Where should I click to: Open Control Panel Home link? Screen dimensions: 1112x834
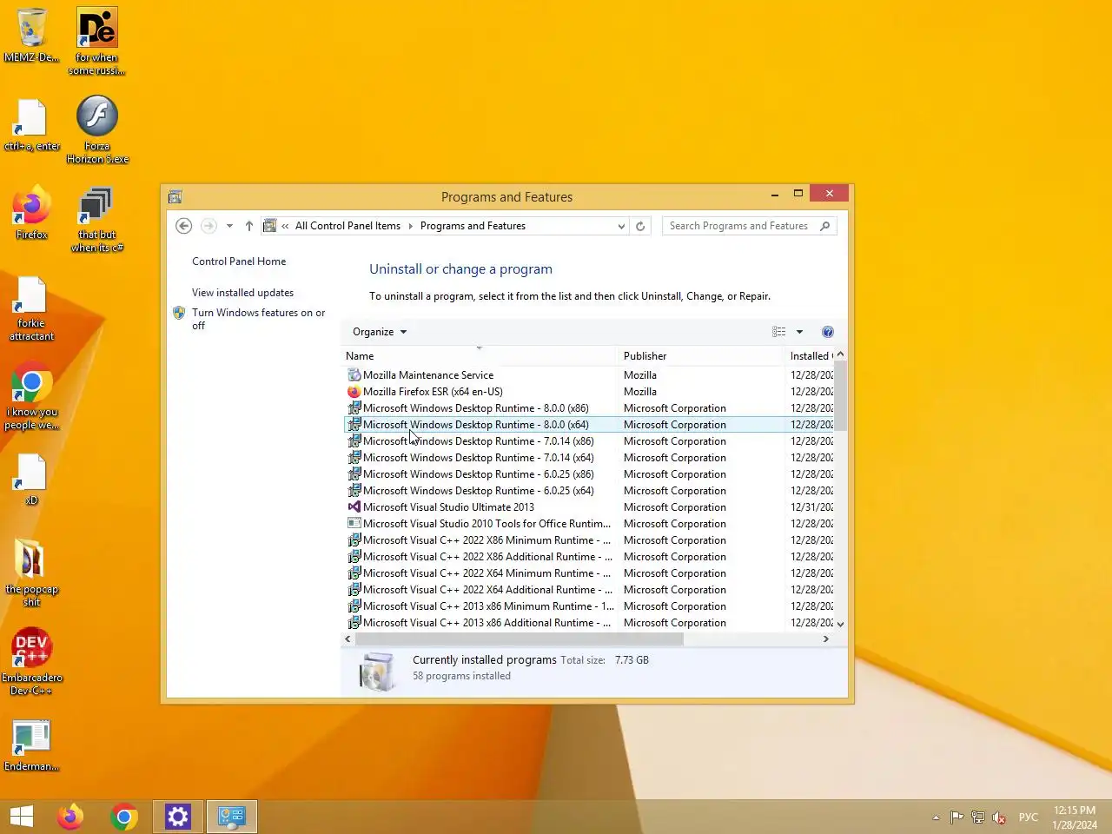(239, 261)
